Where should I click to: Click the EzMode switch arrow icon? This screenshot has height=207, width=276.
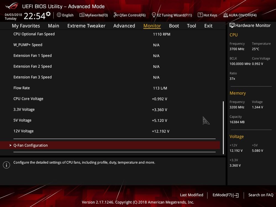point(236,195)
